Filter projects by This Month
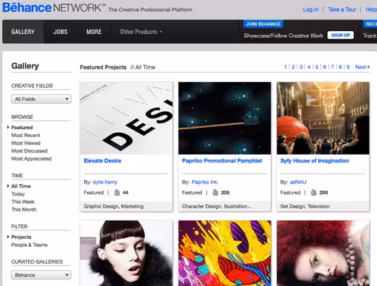 [x=24, y=210]
